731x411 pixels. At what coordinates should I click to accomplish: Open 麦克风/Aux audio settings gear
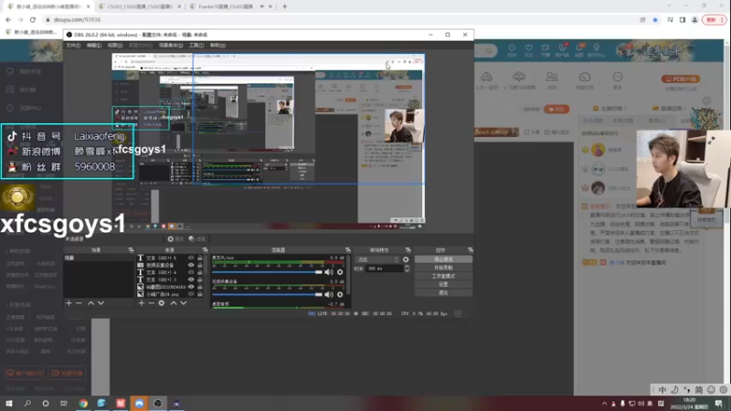[340, 272]
